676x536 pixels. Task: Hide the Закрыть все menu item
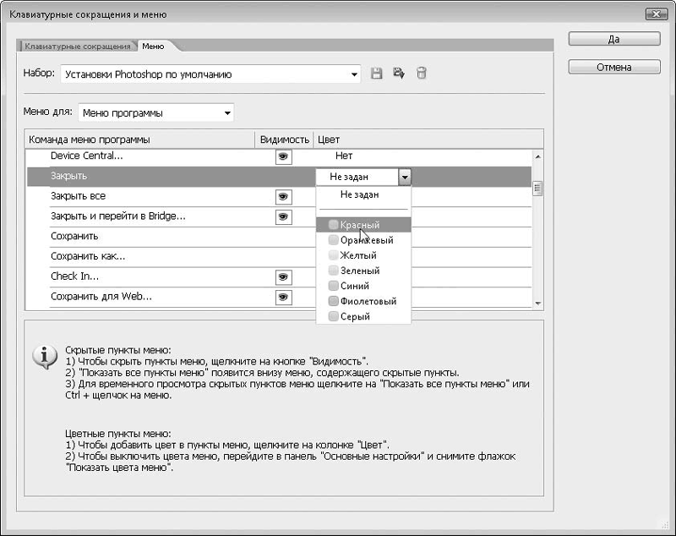coord(283,196)
